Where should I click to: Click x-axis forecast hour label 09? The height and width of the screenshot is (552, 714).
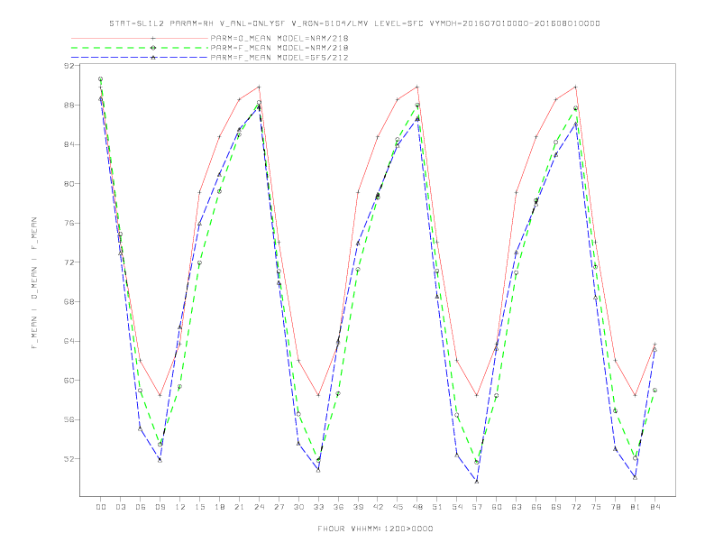coord(160,507)
